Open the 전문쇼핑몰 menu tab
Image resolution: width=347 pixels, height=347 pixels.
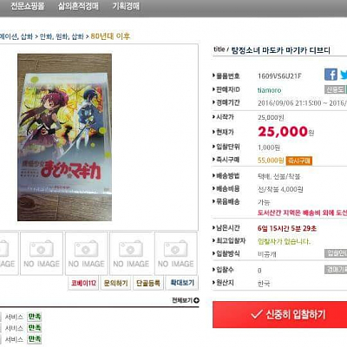[28, 6]
